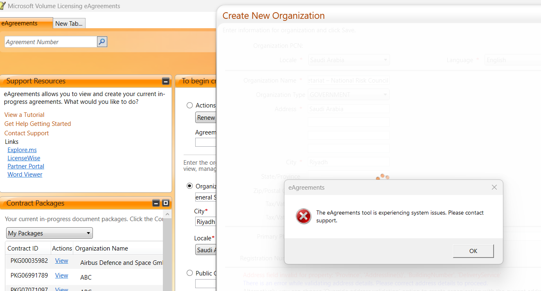Screen dimensions: 541x291
Task: Open the Word Viewer link
Action: coord(25,175)
